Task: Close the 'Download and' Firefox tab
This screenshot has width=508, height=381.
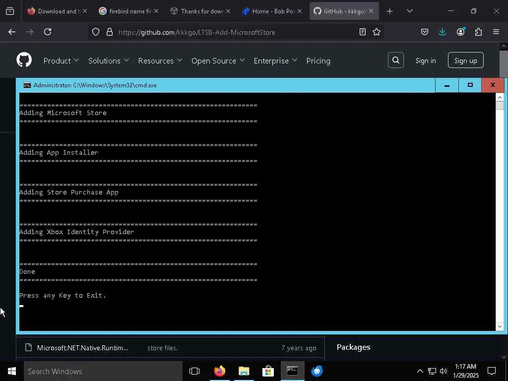Action: tap(84, 11)
